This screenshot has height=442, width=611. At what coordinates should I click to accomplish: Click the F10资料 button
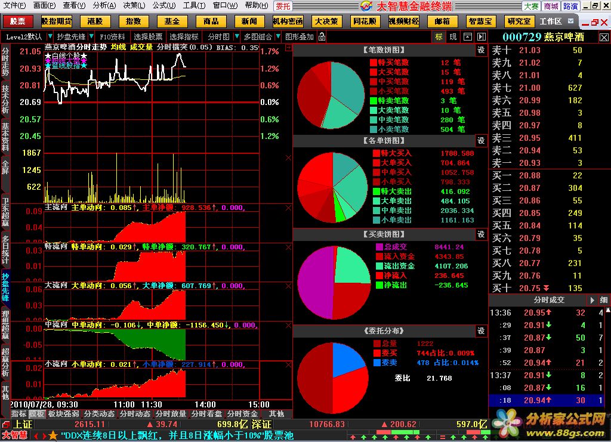(x=112, y=36)
